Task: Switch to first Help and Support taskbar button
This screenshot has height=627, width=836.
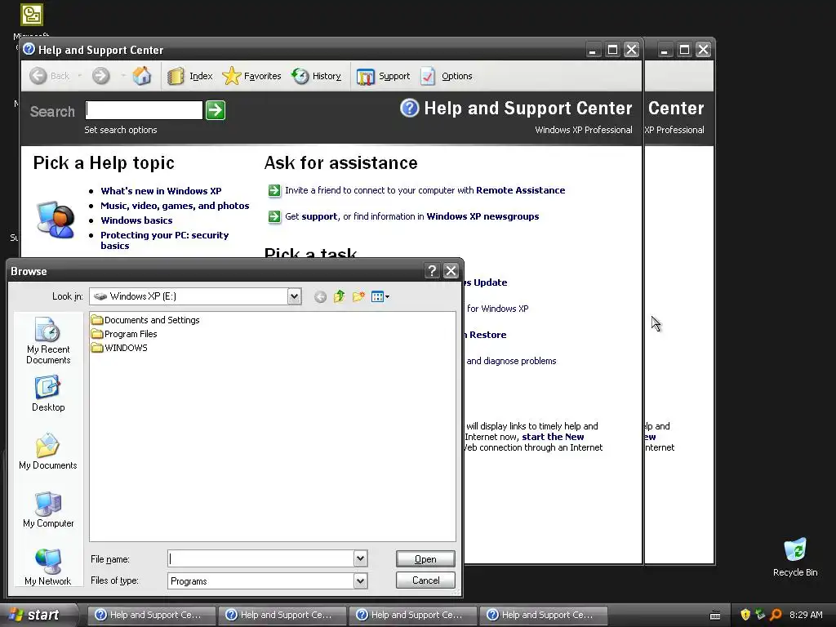Action: coord(152,615)
